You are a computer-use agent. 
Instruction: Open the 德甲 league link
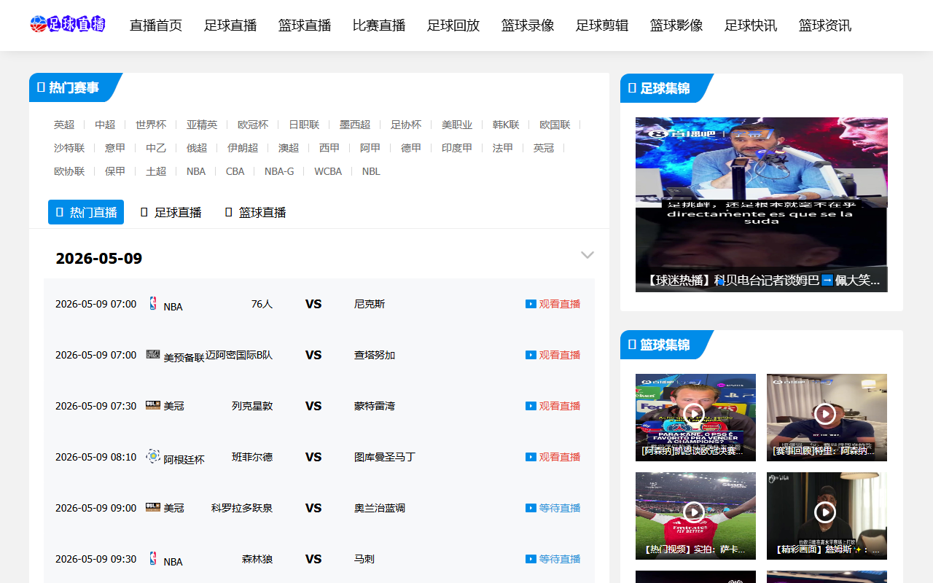tap(411, 148)
